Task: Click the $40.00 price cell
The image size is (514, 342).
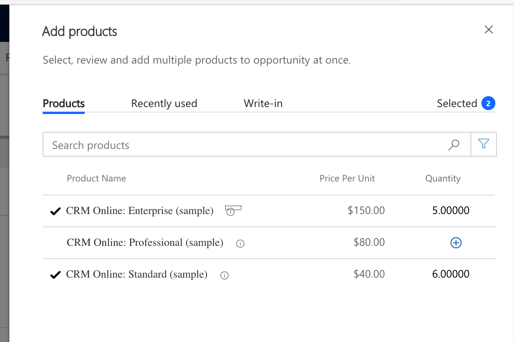Action: [369, 274]
